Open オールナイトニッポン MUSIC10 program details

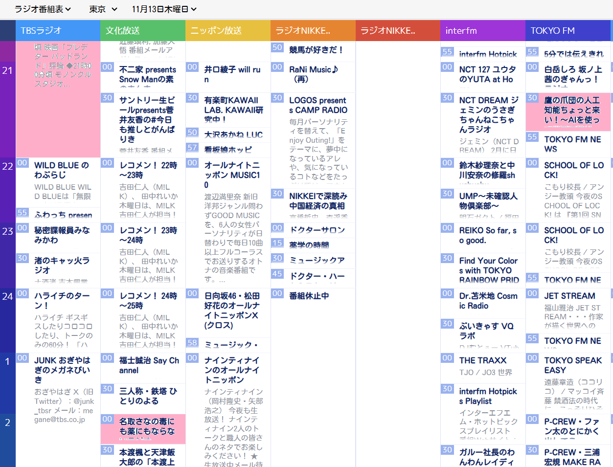pos(232,175)
